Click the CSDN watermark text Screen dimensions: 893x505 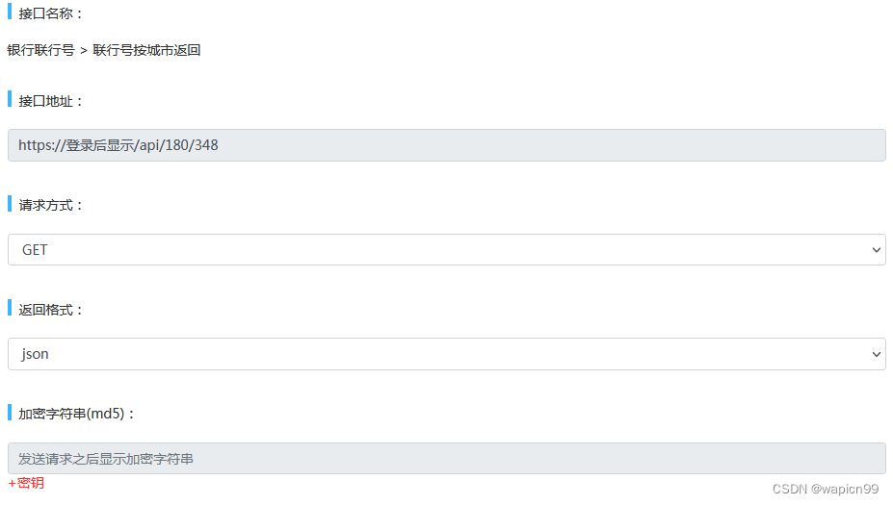tap(789, 489)
